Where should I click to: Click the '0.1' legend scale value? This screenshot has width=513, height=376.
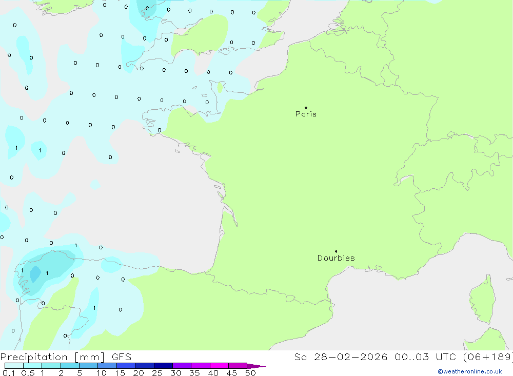click(9, 373)
